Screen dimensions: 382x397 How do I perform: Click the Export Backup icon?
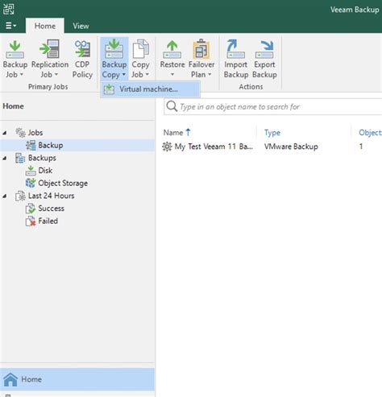click(264, 49)
